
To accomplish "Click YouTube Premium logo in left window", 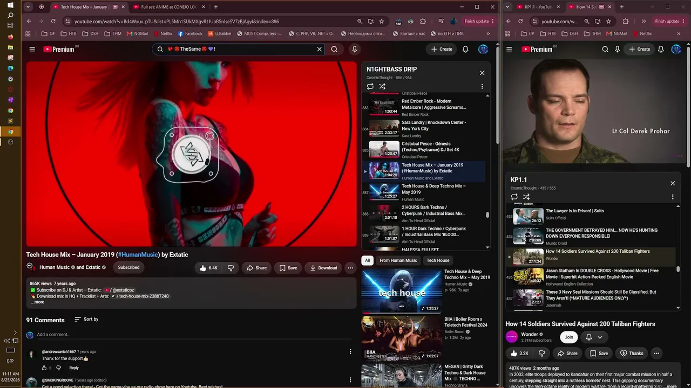I will [59, 49].
